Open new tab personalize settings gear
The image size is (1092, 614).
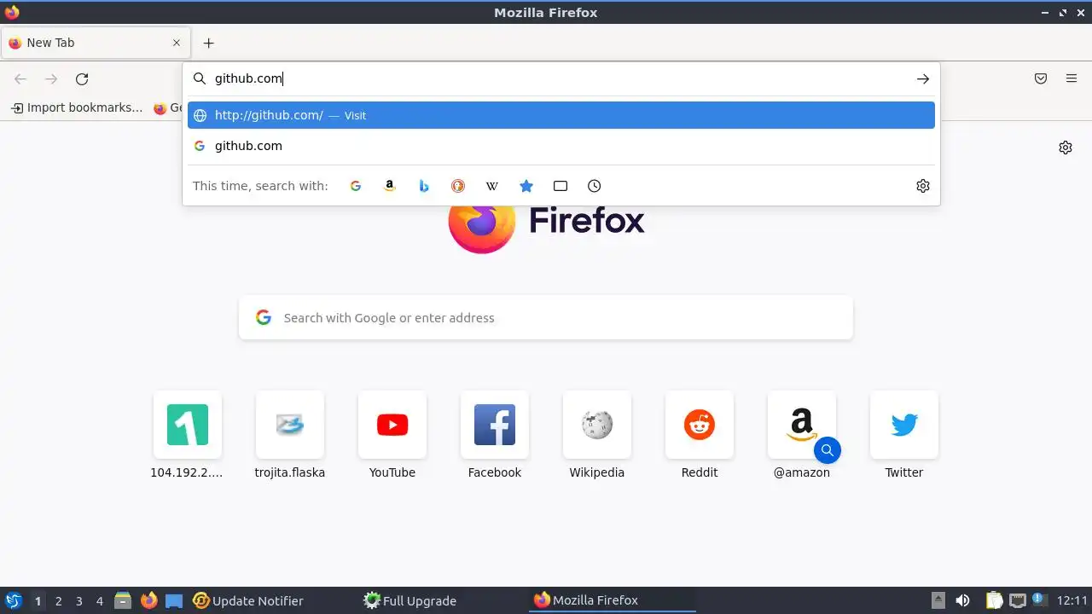(1066, 148)
